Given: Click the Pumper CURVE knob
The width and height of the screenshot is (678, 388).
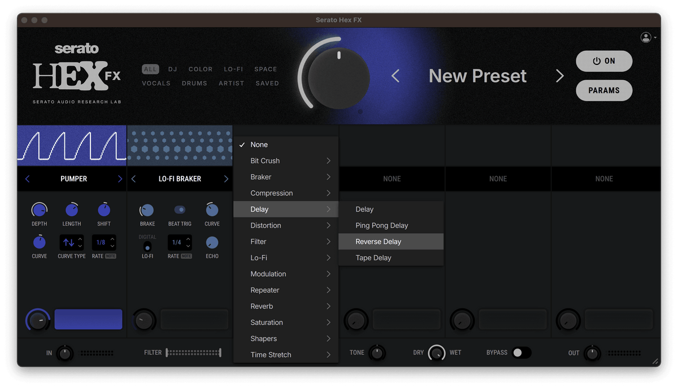Looking at the screenshot, I should click(39, 242).
